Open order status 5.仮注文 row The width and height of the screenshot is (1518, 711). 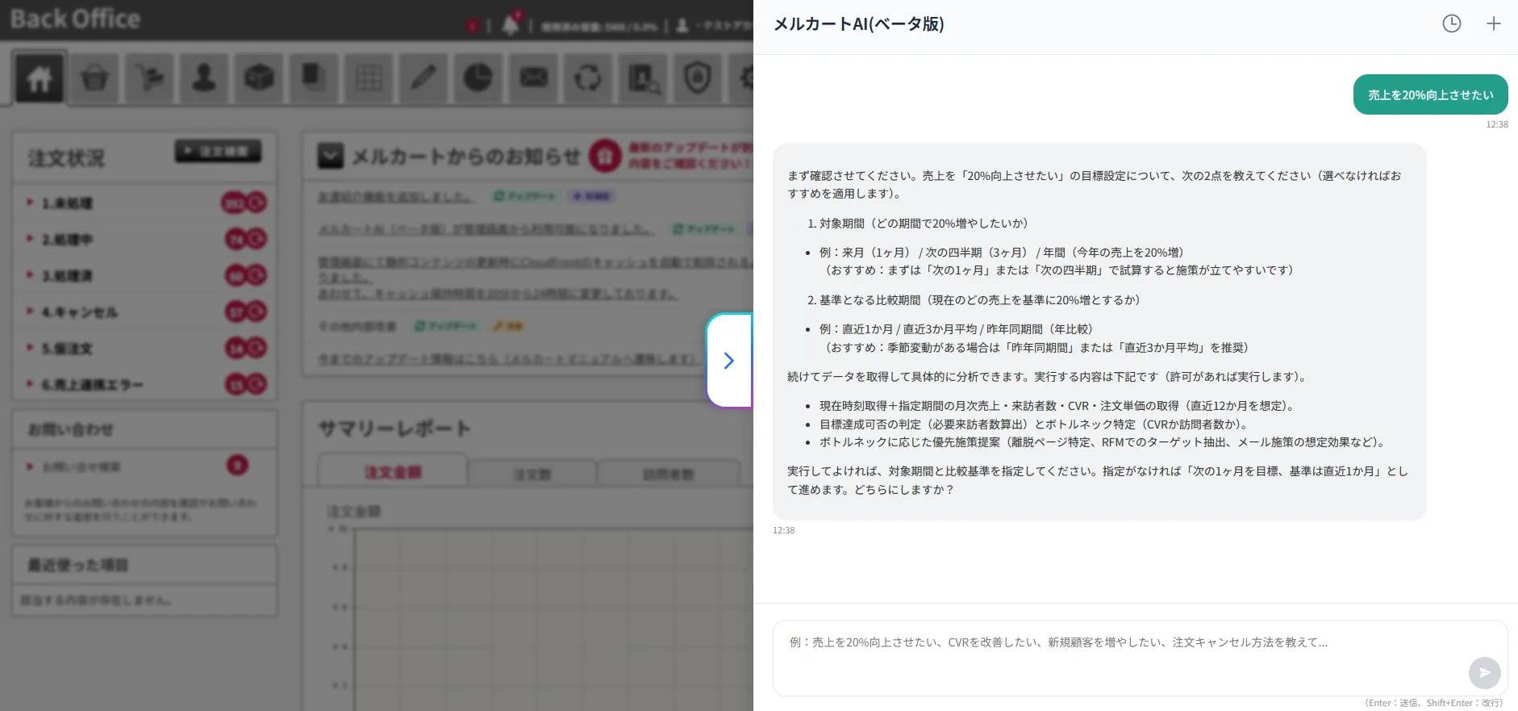(145, 348)
